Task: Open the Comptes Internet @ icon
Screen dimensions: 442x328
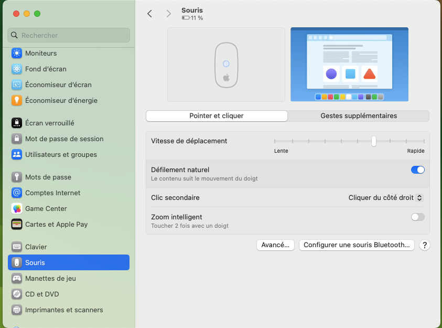Action: [x=17, y=193]
